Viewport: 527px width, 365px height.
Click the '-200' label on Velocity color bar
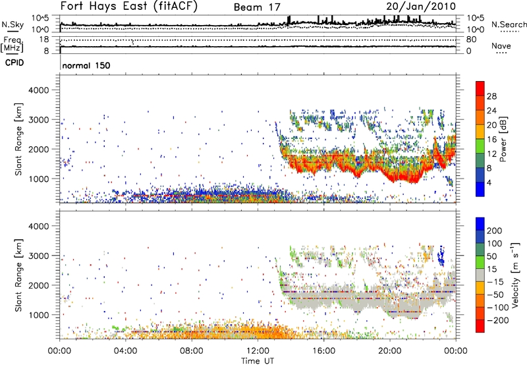[497, 320]
